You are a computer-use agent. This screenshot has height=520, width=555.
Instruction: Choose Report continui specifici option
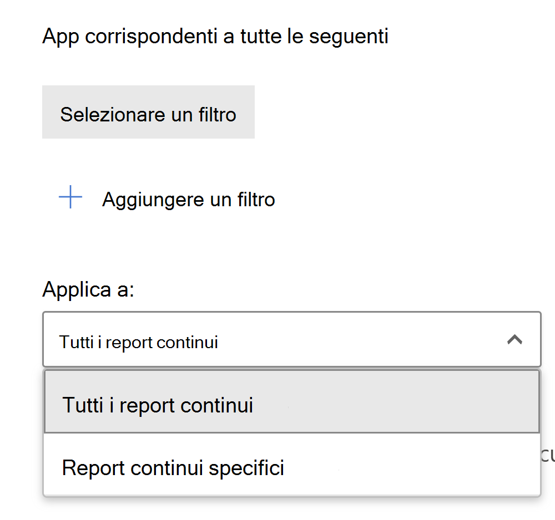pos(173,467)
